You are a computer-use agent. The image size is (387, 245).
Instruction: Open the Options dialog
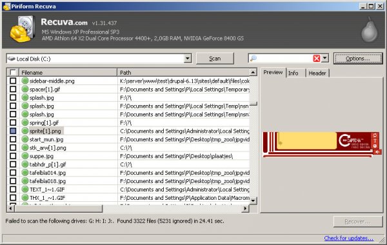coord(358,59)
